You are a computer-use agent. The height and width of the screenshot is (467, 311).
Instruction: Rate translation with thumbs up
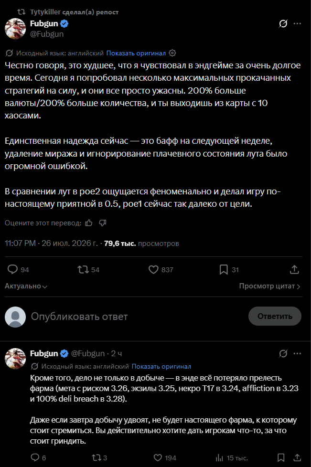click(89, 223)
